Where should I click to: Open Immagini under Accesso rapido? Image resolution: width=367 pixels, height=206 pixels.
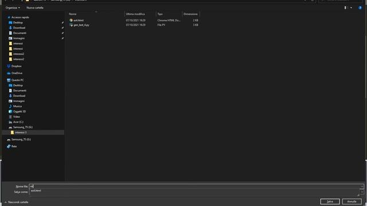[19, 38]
